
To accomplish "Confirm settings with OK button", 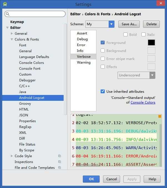I will [x=91, y=179].
